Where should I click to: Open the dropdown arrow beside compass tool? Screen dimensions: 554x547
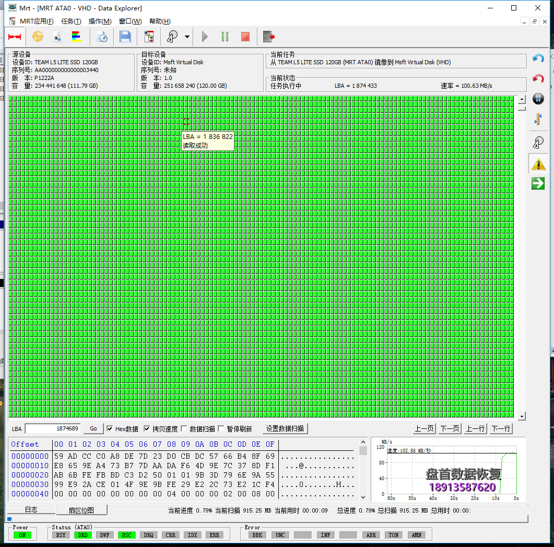[187, 37]
